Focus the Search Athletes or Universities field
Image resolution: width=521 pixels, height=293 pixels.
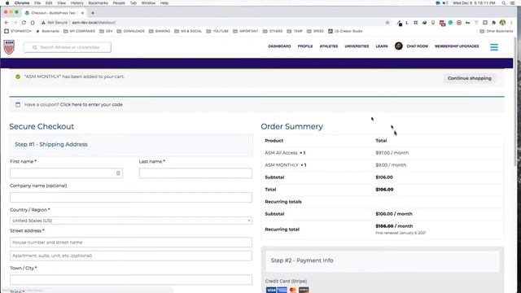tap(68, 47)
